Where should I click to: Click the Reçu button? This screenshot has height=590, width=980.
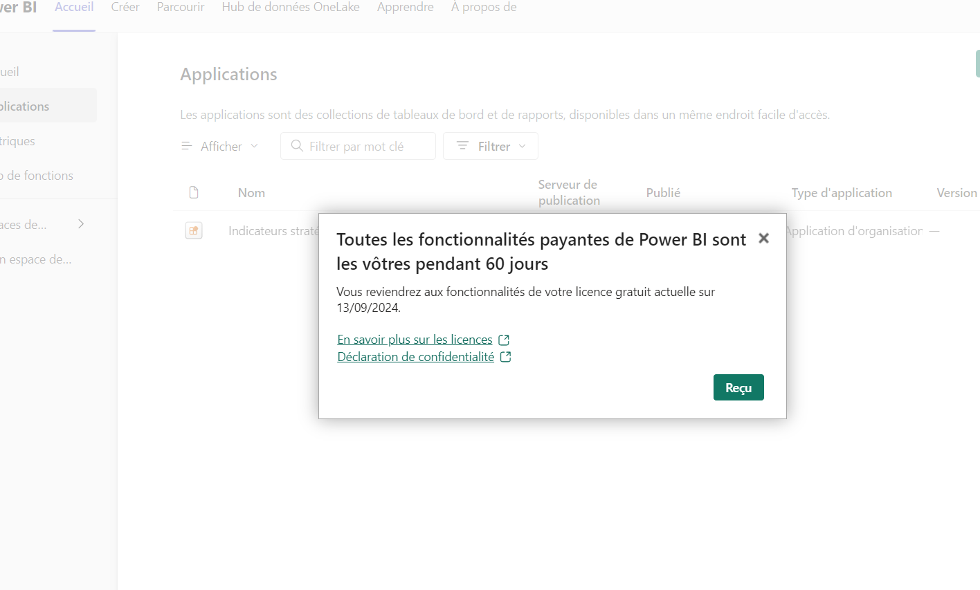pos(738,387)
